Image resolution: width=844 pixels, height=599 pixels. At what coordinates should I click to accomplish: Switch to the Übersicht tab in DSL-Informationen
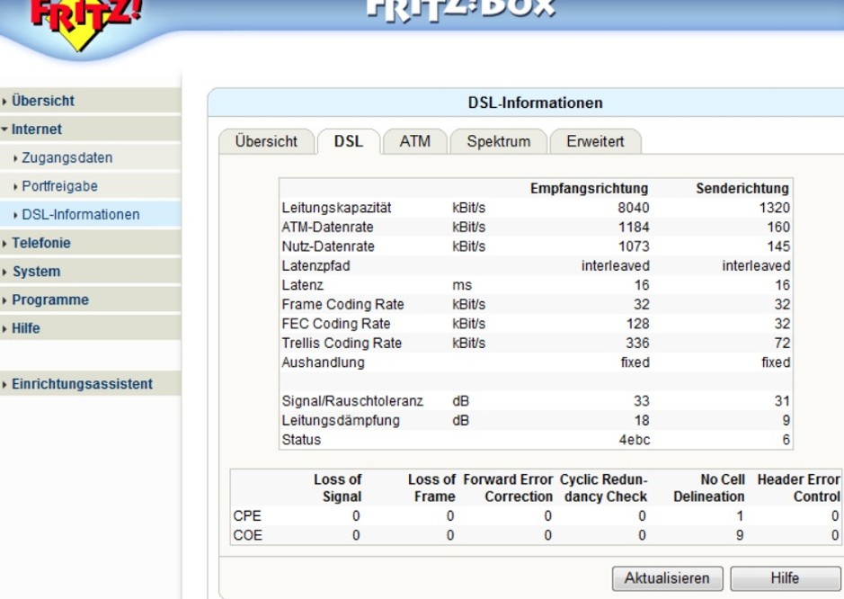click(266, 141)
